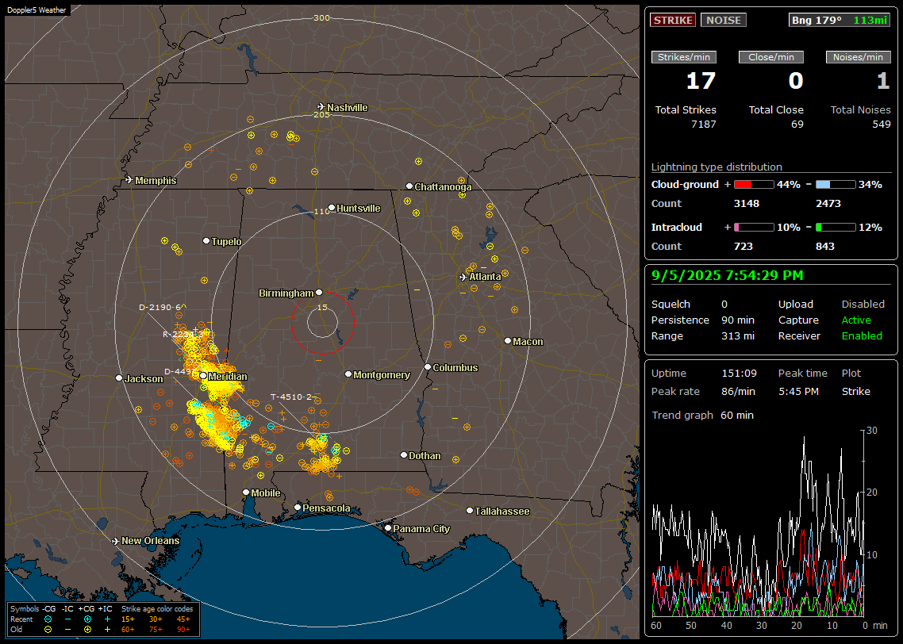
Task: Toggle the NOISE indicator button
Action: coord(724,20)
